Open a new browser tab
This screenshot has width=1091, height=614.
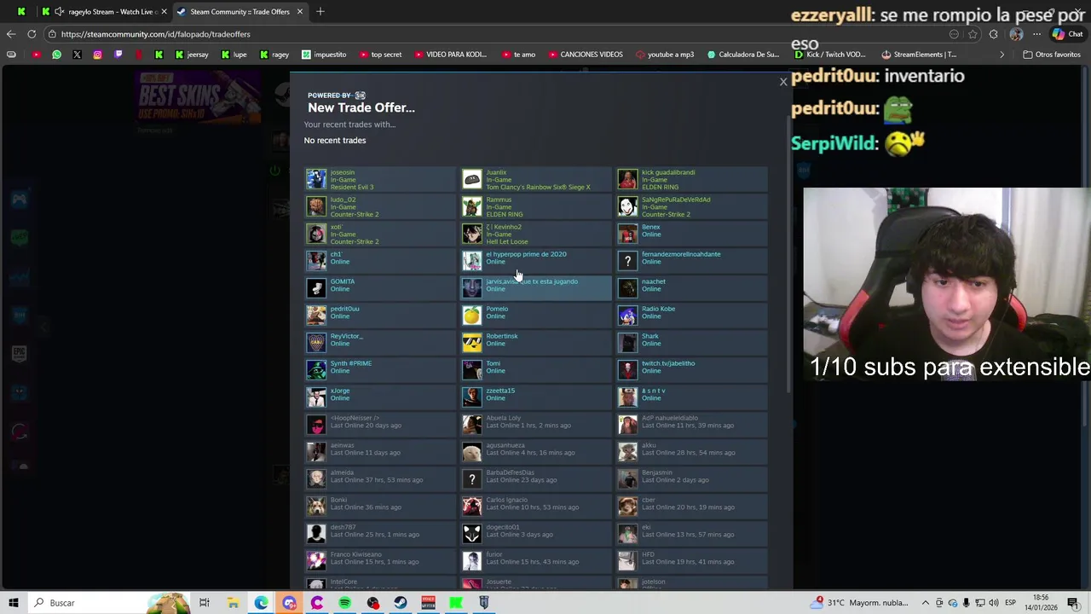point(320,11)
